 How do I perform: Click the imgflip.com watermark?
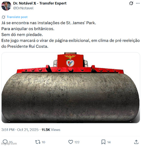pos(9,143)
